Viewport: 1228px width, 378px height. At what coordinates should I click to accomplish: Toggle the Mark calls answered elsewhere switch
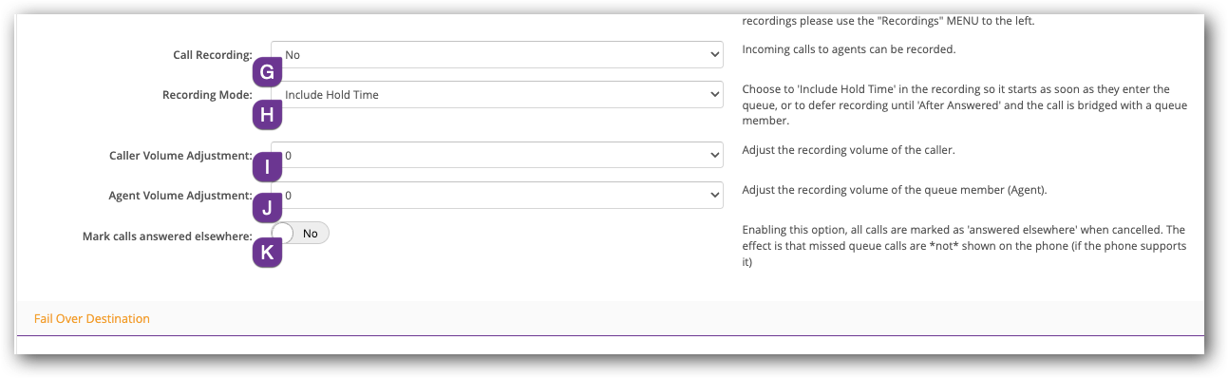click(300, 233)
